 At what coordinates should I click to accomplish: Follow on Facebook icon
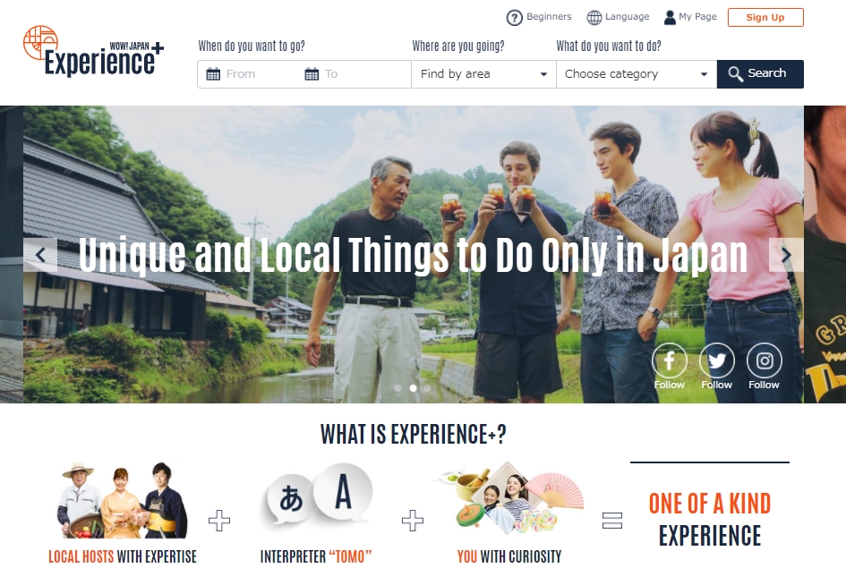click(x=669, y=360)
